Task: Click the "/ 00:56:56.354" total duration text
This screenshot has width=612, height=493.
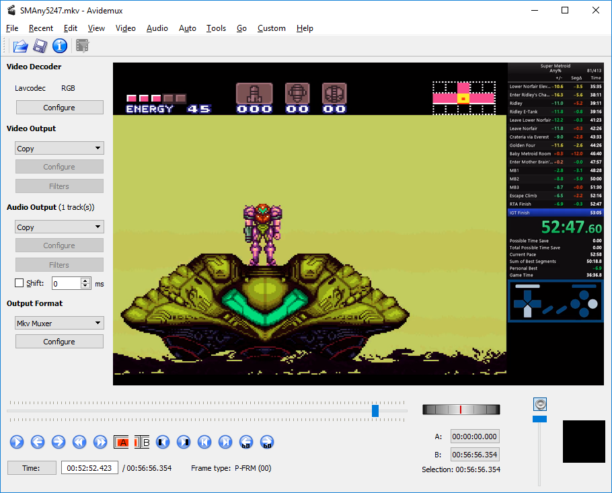Action: pos(147,468)
